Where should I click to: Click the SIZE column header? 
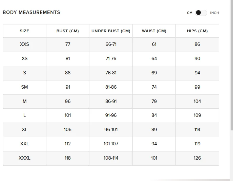click(24, 31)
